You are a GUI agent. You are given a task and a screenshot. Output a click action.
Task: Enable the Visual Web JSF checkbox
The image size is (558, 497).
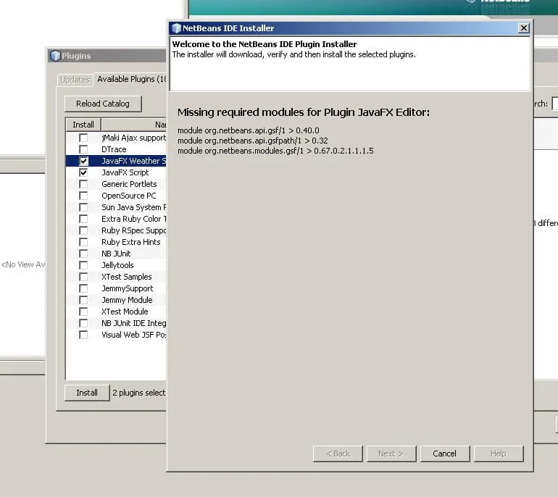pos(83,335)
